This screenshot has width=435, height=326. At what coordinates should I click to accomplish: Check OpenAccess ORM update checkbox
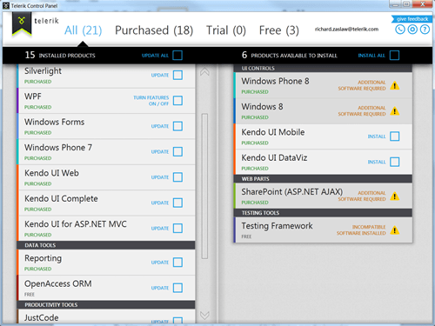[x=177, y=288]
